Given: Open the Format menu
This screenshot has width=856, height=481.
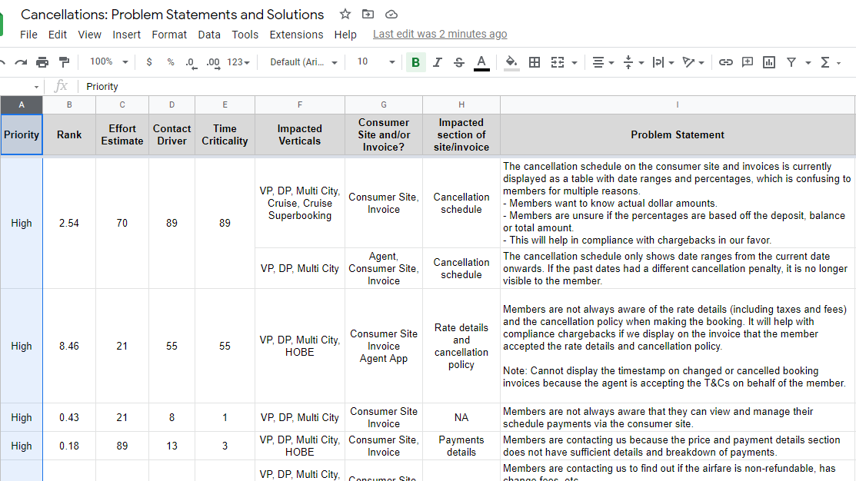Looking at the screenshot, I should [169, 35].
